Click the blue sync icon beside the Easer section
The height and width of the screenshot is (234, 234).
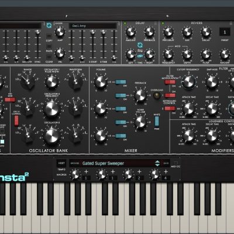pos(49,25)
